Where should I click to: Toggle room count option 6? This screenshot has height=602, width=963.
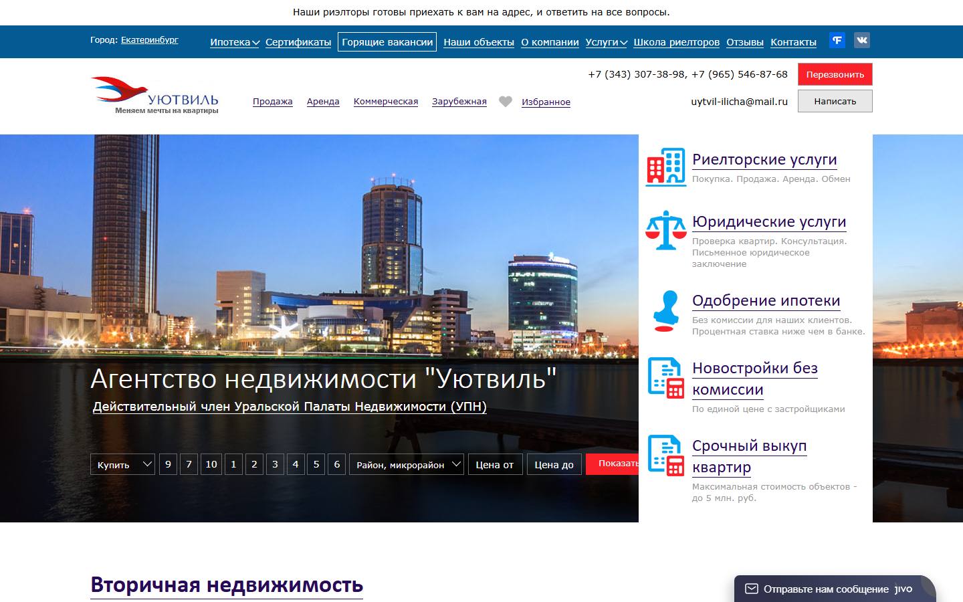(337, 464)
